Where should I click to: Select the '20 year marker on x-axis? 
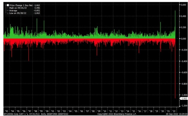(x=162, y=111)
